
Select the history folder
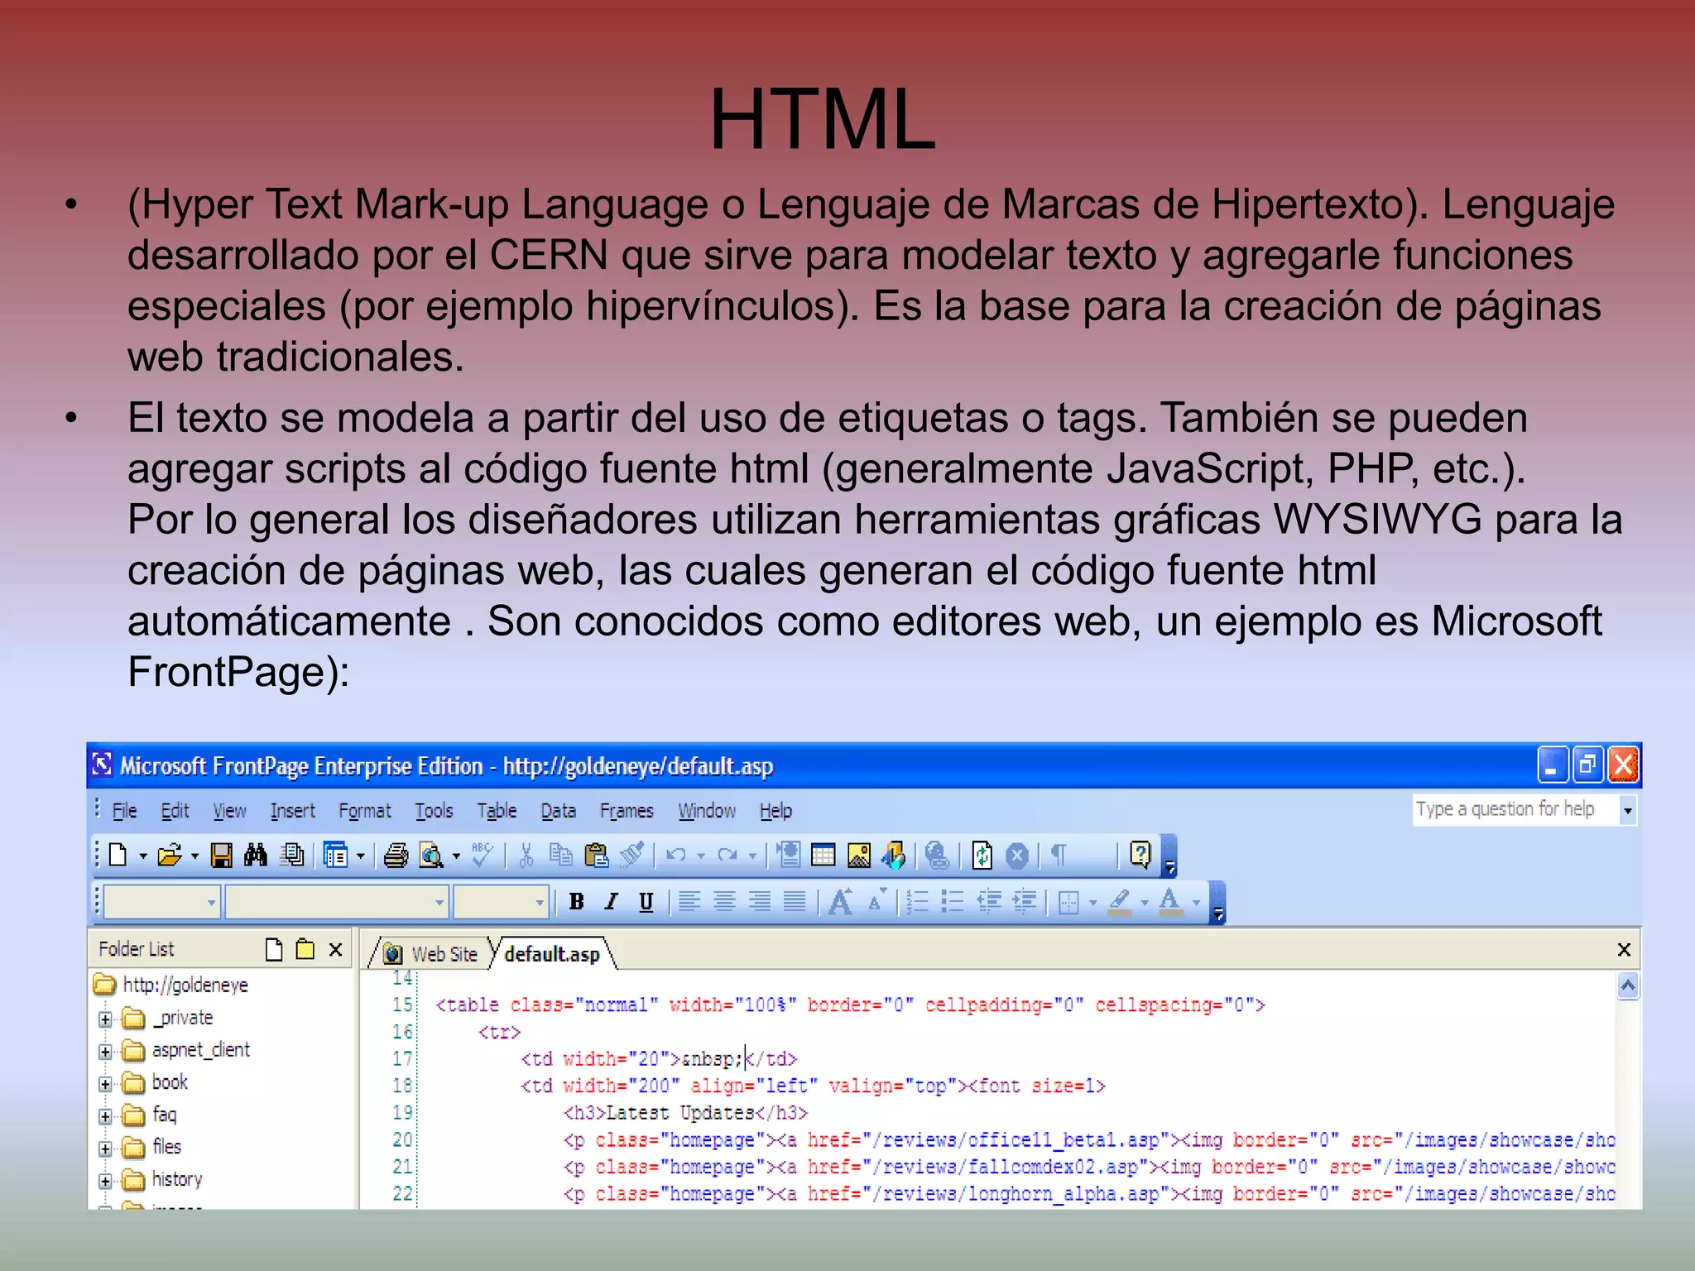pyautogui.click(x=176, y=1179)
